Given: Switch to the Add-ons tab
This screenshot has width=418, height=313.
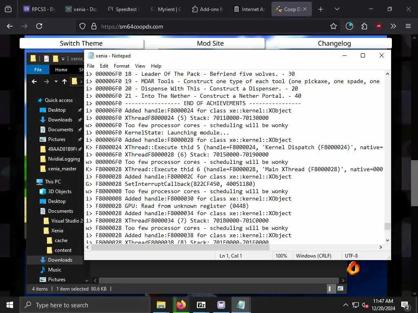Looking at the screenshot, I should click(207, 9).
